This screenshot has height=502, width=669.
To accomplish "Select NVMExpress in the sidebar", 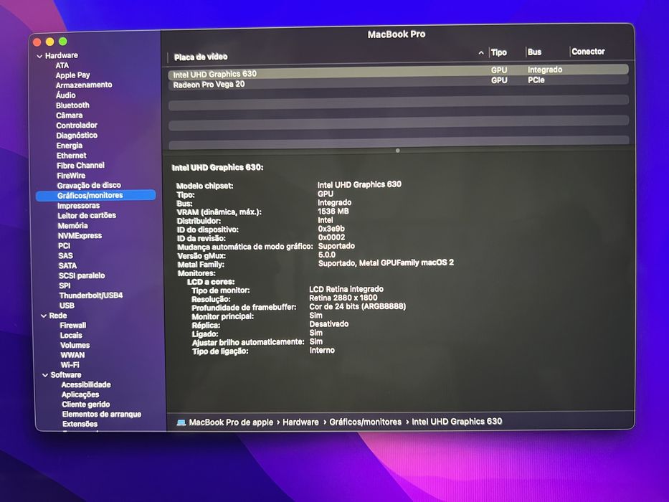I will (80, 236).
